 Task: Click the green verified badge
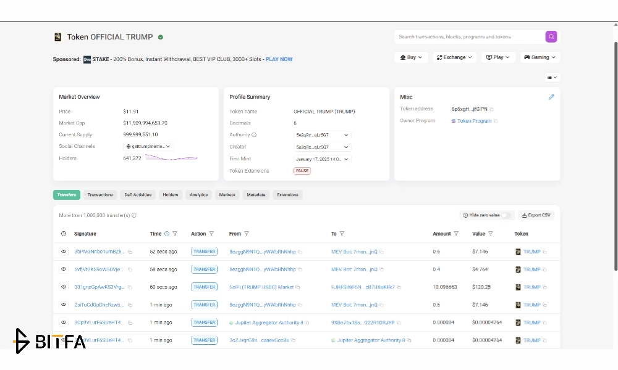pyautogui.click(x=161, y=38)
